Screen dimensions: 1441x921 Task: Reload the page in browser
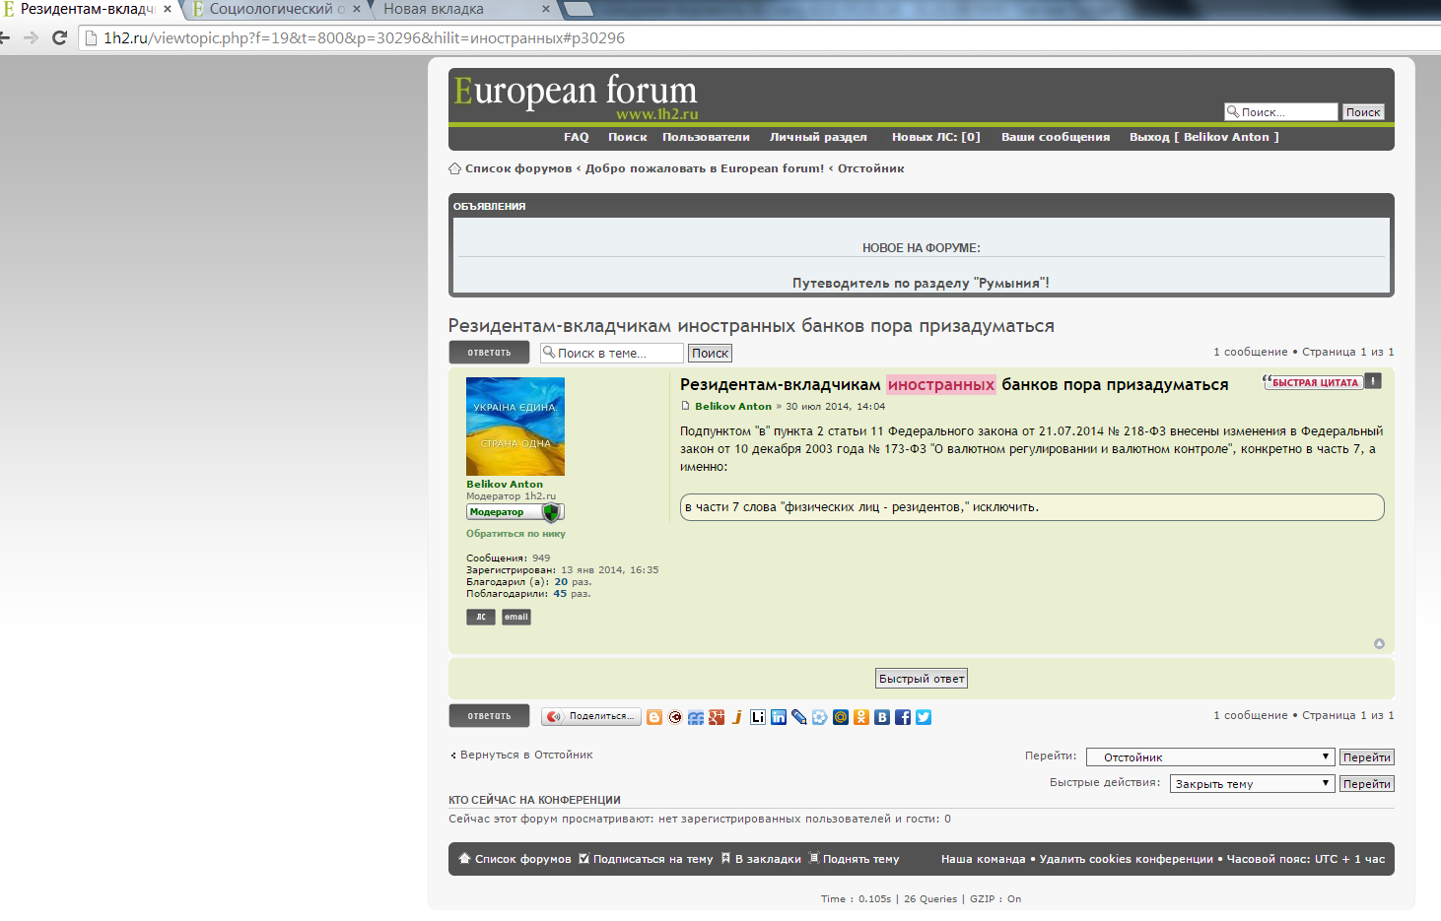pyautogui.click(x=59, y=37)
